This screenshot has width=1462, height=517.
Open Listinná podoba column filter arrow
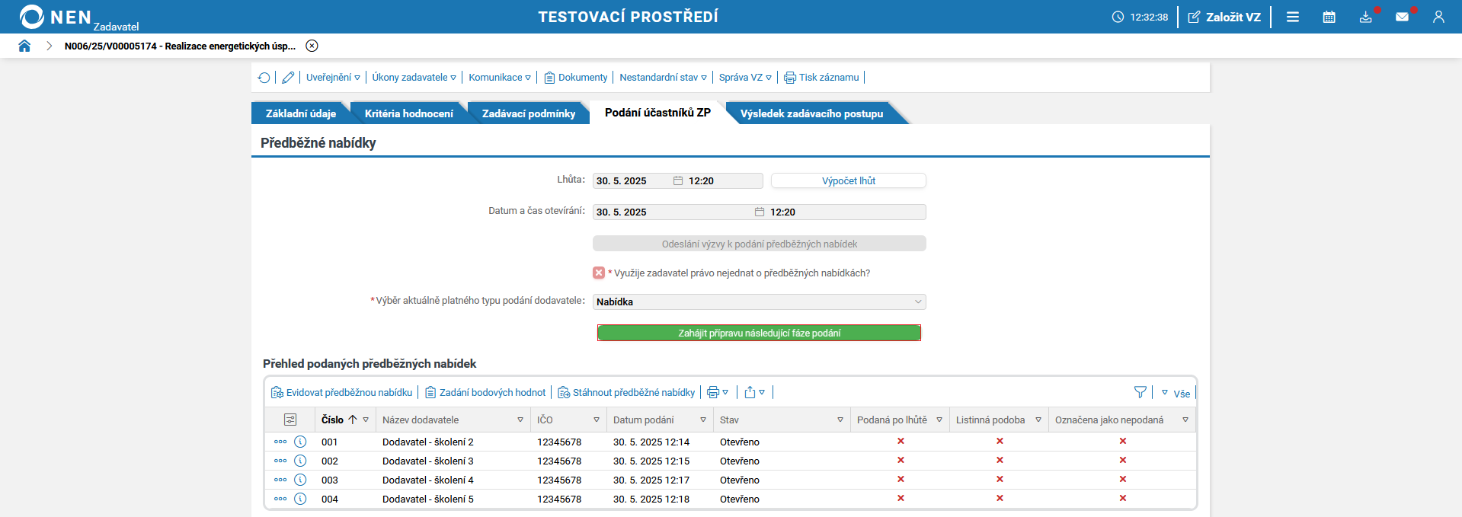[1038, 420]
